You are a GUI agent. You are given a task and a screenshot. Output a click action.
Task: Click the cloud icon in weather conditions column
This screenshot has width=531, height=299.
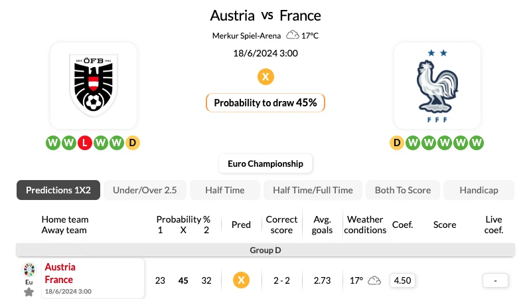(x=374, y=280)
